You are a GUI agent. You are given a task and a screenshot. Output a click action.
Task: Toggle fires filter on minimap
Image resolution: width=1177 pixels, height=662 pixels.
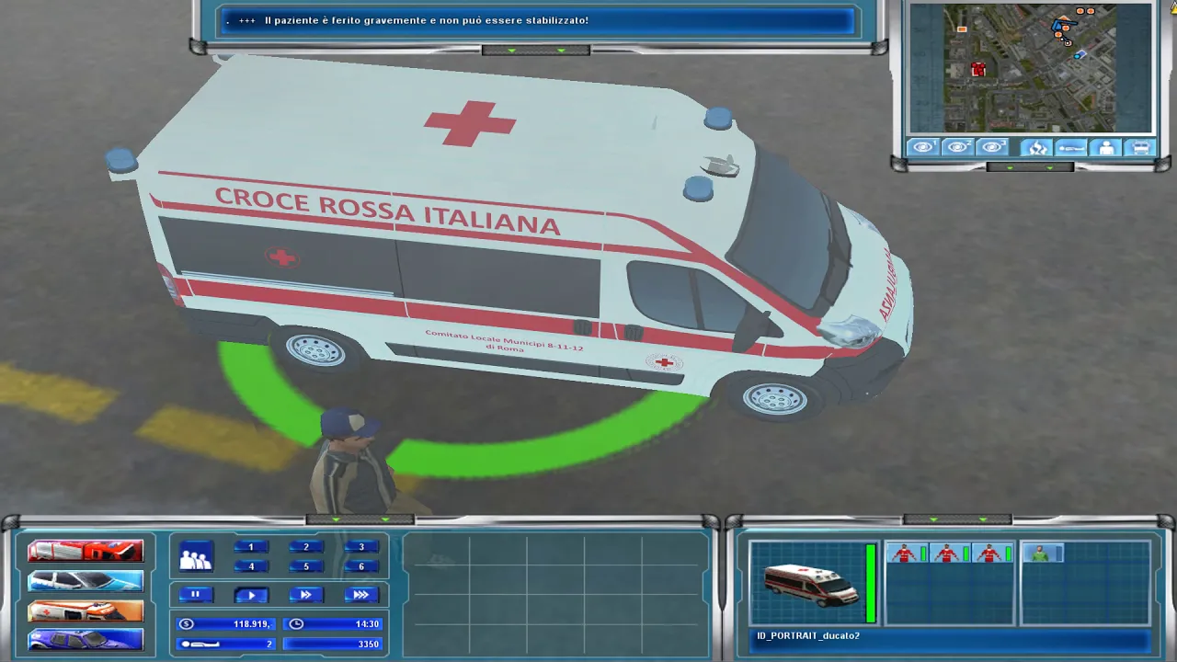tap(1036, 147)
